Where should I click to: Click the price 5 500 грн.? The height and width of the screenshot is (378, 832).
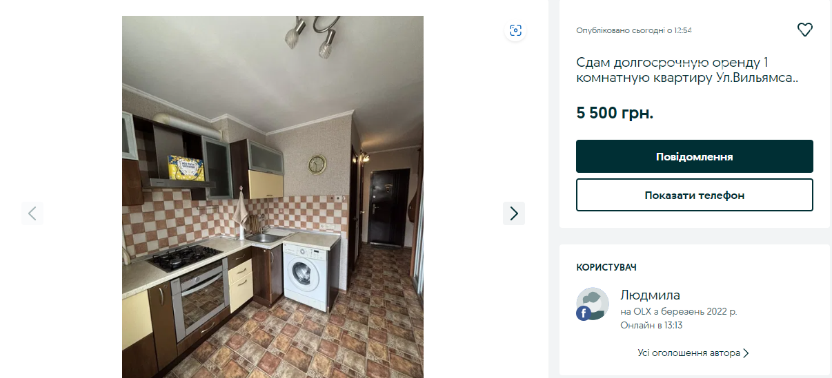(615, 113)
